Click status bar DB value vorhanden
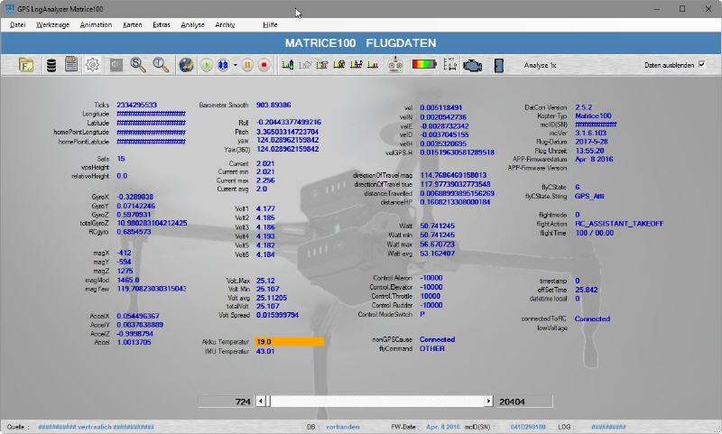Image resolution: width=722 pixels, height=434 pixels. pos(343,427)
